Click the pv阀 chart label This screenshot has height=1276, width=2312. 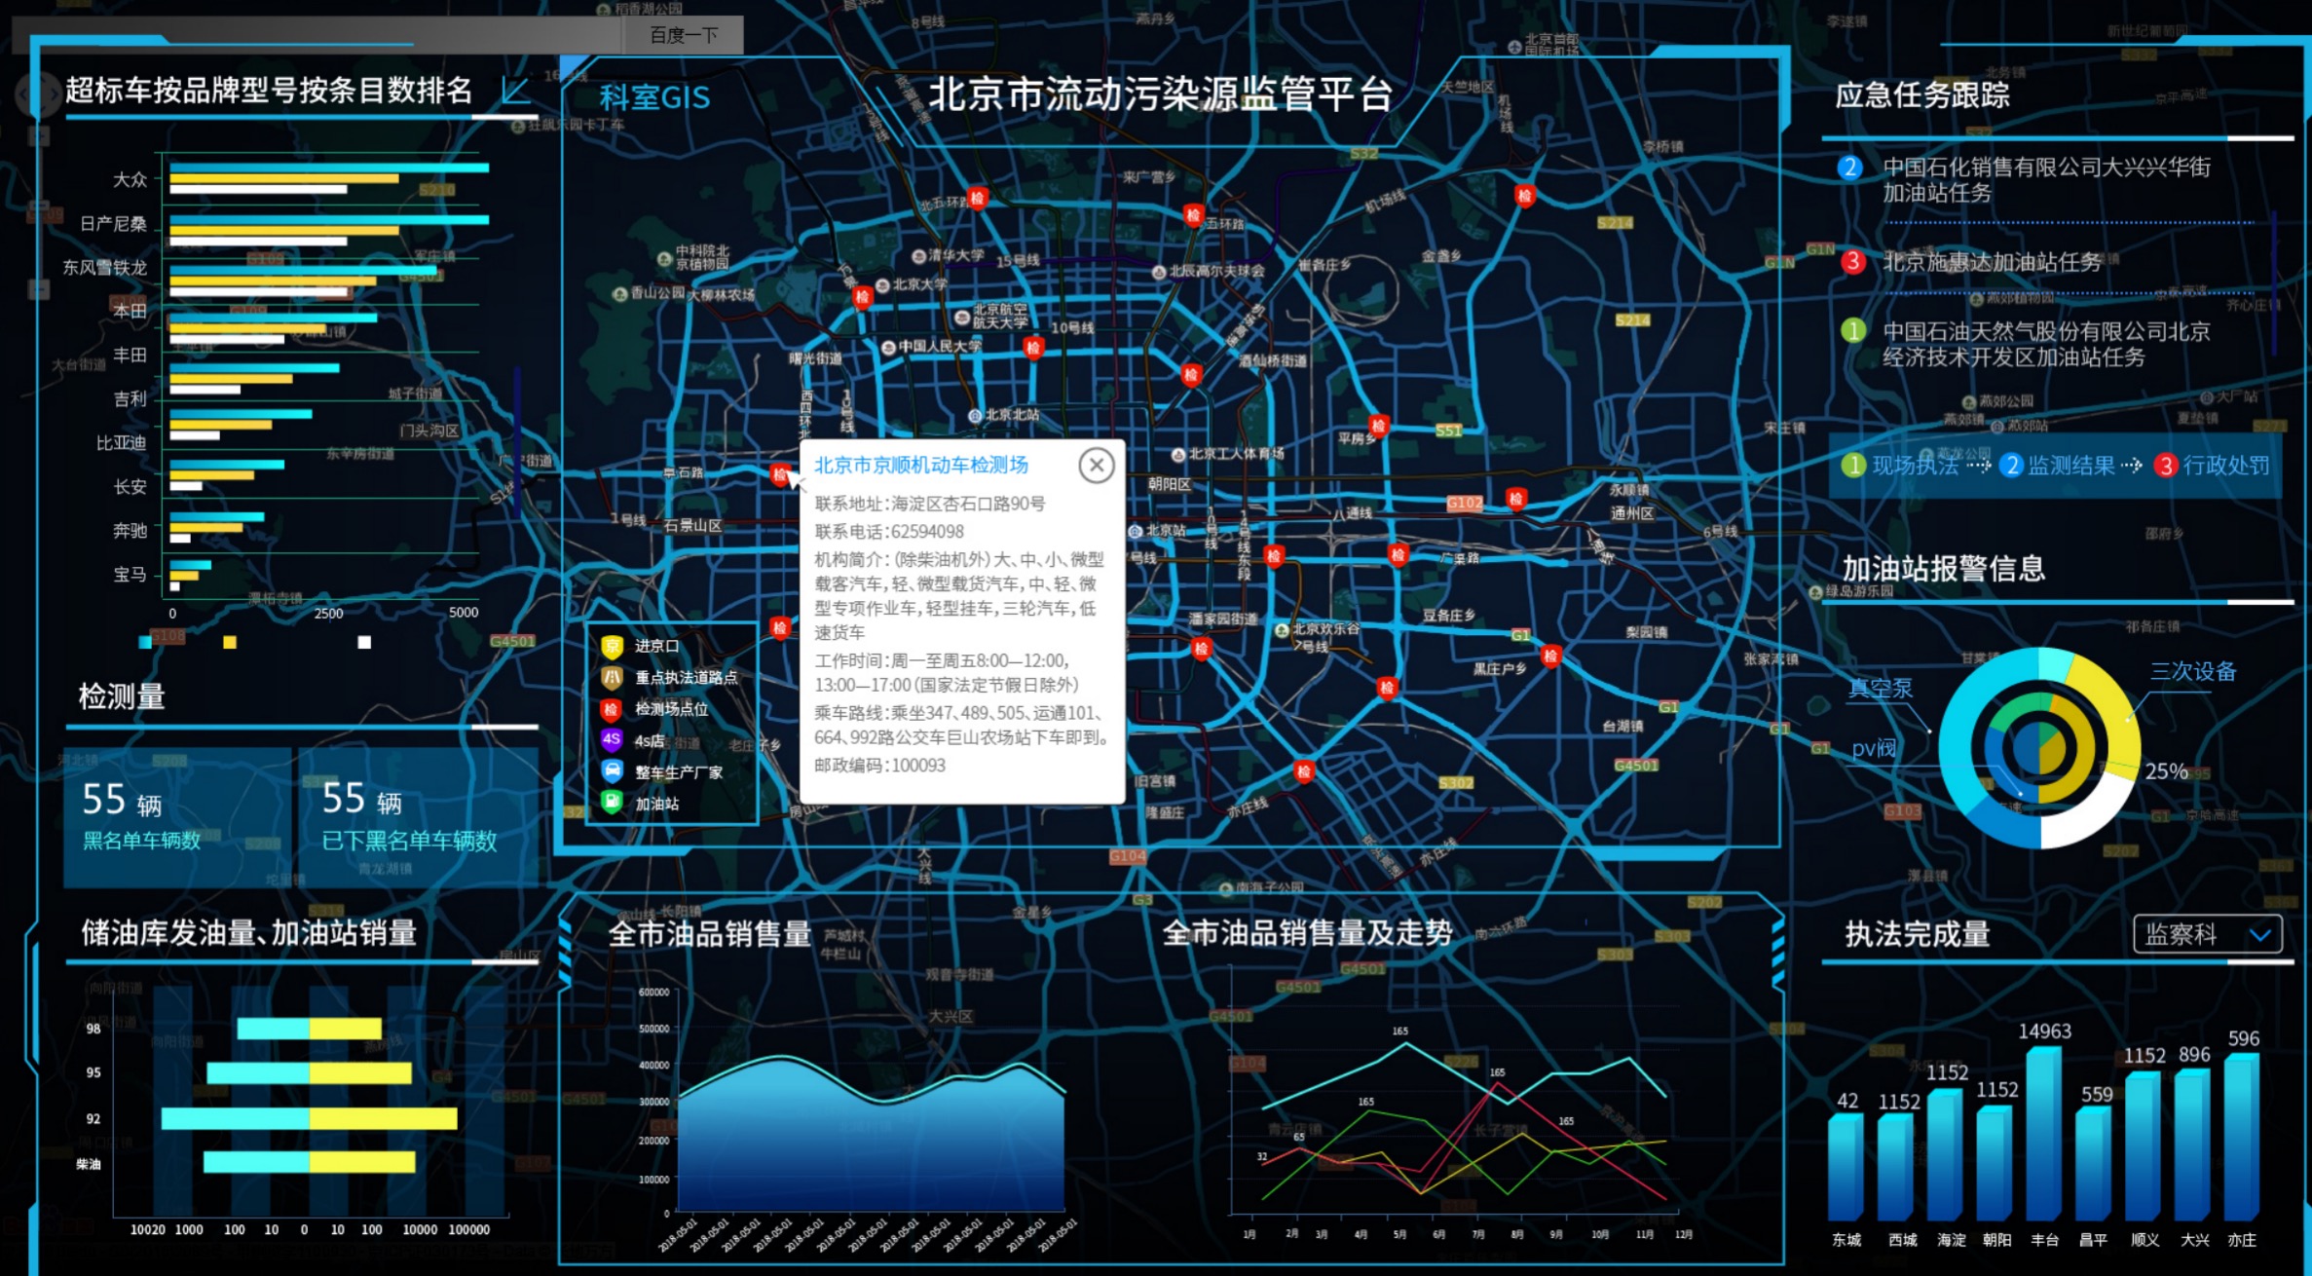(1874, 748)
